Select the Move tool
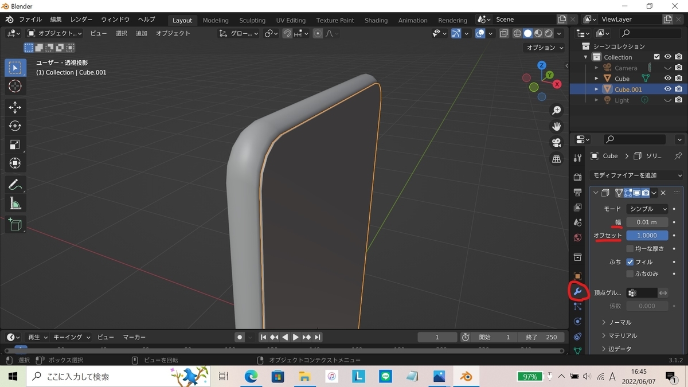 coord(15,107)
